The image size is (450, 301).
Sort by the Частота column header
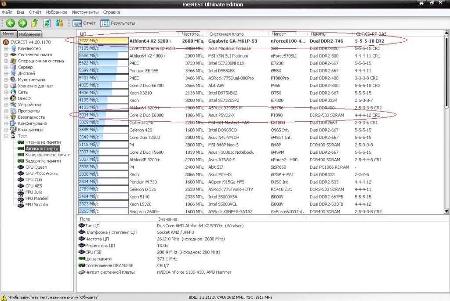192,34
